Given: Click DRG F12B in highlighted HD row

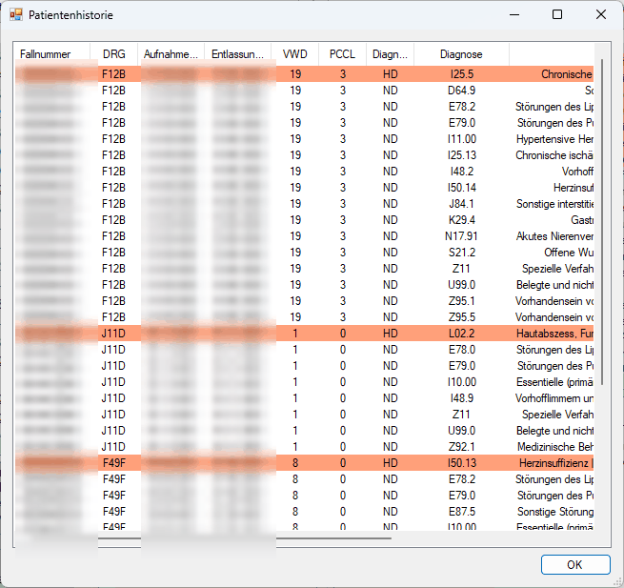Looking at the screenshot, I should click(113, 74).
